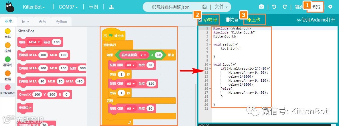Click the Omni X Y R block
Viewport: 339px width, 126px height.
click(44, 94)
